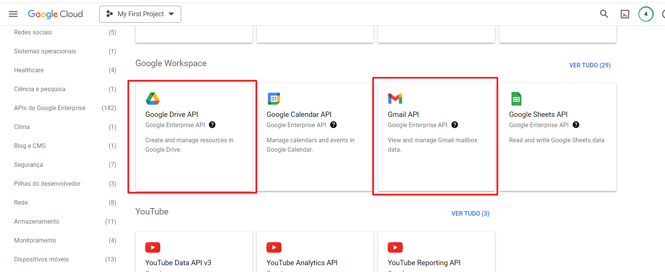This screenshot has width=665, height=272.
Task: Click Google Enterprise API label under Sheets
Action: point(539,125)
